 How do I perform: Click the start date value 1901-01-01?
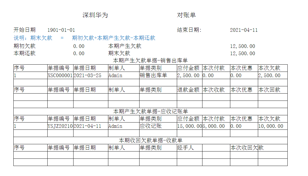tap(61, 30)
